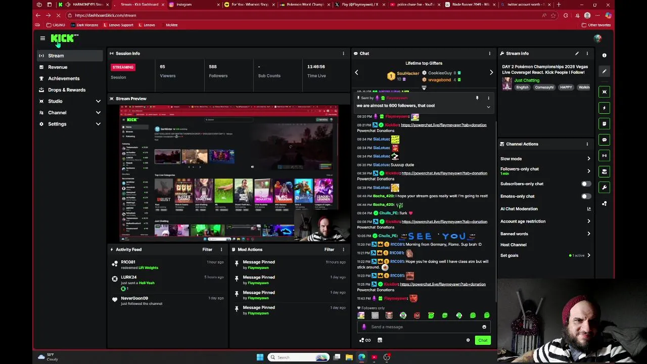The image size is (647, 364).
Task: Open Followers-only chat options chevron
Action: pyautogui.click(x=589, y=171)
